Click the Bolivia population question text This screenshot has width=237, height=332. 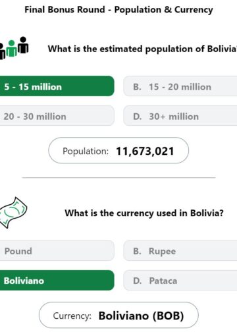[x=142, y=49]
